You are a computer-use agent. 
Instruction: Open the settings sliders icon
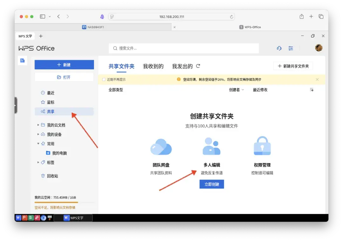[291, 48]
